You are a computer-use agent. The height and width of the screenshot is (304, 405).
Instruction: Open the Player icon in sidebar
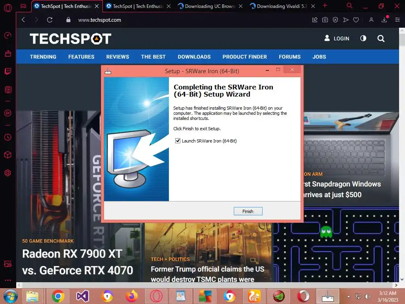pos(8,113)
